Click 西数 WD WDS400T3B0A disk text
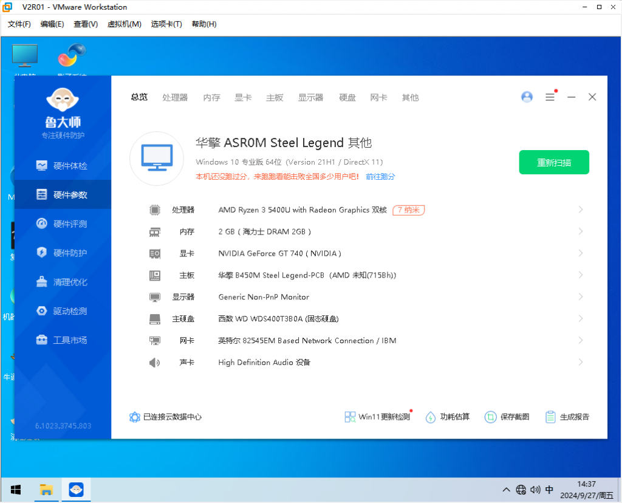This screenshot has width=622, height=503. 278,318
